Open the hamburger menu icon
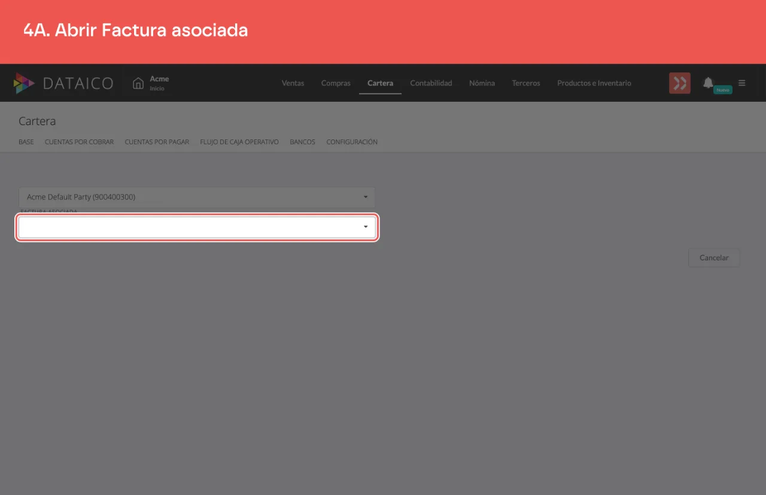This screenshot has height=495, width=766. 742,83
